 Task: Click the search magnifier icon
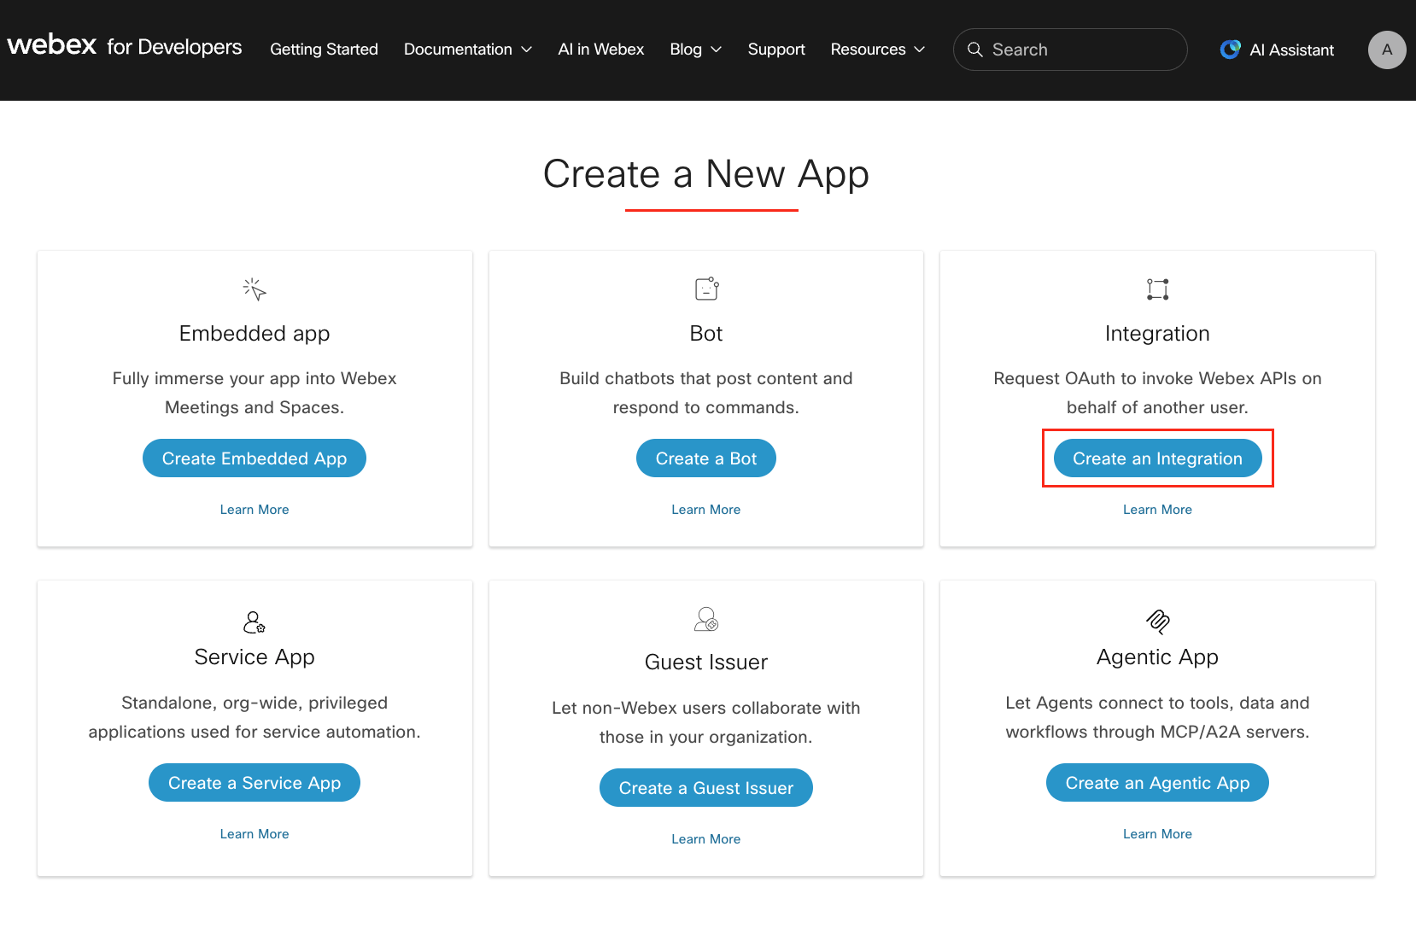click(x=974, y=50)
